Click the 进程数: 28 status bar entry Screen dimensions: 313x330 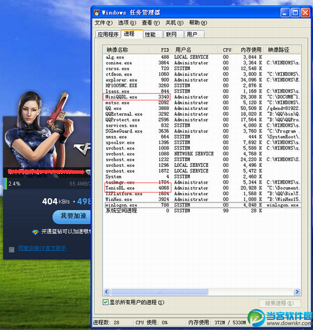106,322
